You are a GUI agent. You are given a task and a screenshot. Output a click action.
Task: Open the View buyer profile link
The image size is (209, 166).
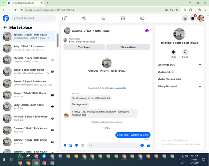118,88
